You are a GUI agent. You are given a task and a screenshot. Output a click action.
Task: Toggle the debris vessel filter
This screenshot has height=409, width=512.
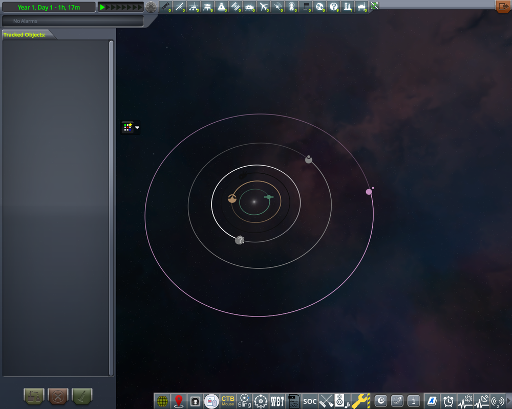coord(166,7)
